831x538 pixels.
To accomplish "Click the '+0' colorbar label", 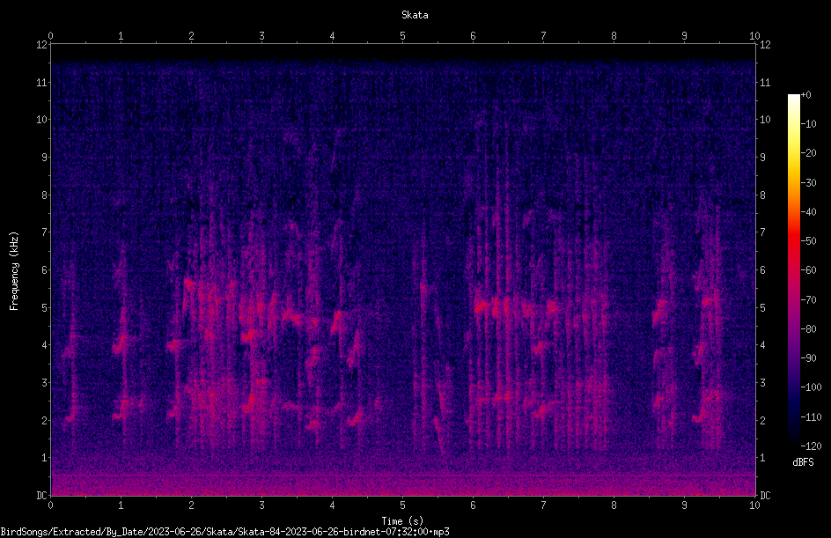I will (x=806, y=95).
